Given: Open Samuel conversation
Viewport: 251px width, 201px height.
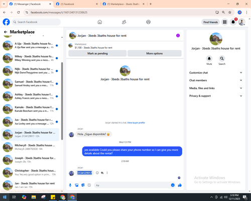Looking at the screenshot, I should (x=30, y=83).
